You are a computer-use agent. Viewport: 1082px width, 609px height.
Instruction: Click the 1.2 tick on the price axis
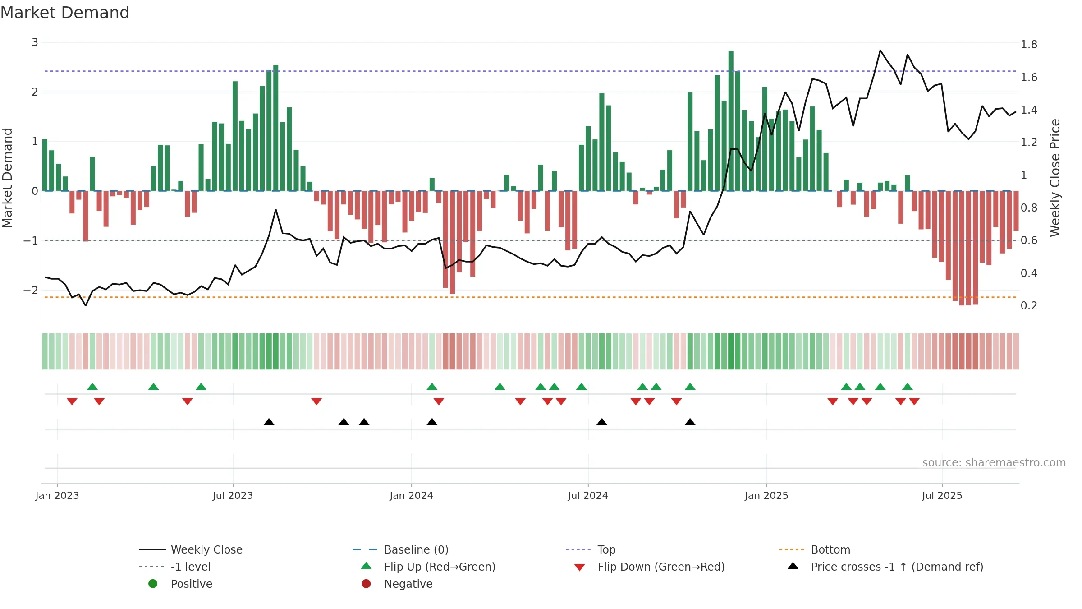(1029, 142)
